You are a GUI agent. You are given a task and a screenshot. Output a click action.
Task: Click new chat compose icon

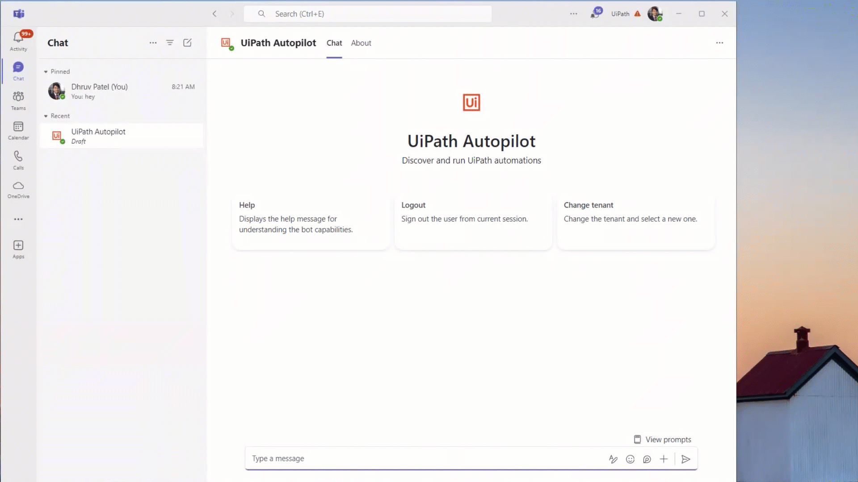click(x=187, y=42)
